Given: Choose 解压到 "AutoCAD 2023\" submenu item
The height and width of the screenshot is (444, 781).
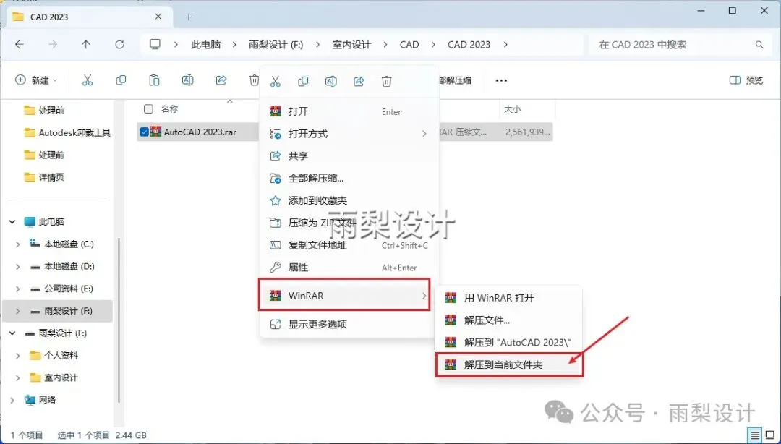Looking at the screenshot, I should click(x=508, y=342).
